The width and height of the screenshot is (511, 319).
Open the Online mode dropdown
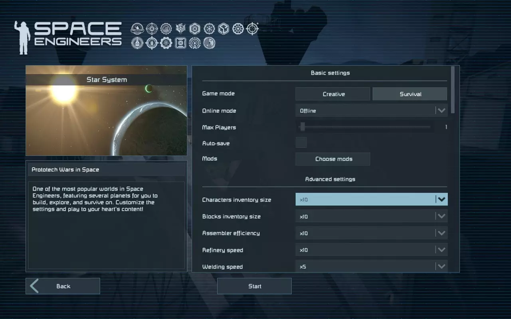point(371,110)
